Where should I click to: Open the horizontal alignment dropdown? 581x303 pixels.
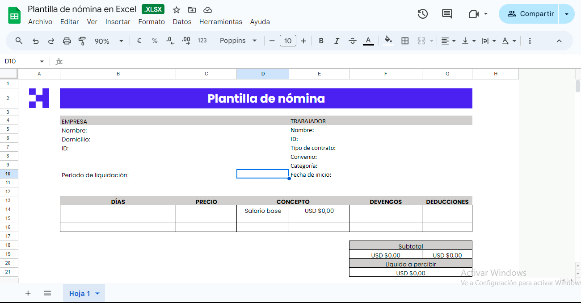click(x=448, y=41)
